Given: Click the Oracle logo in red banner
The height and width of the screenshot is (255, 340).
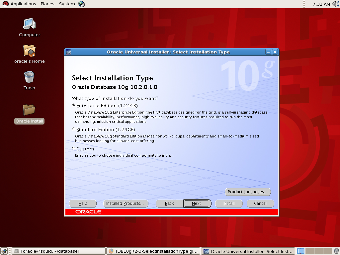Looking at the screenshot, I should tap(89, 212).
